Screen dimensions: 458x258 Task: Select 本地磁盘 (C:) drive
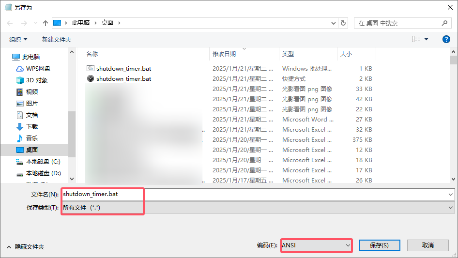[43, 161]
